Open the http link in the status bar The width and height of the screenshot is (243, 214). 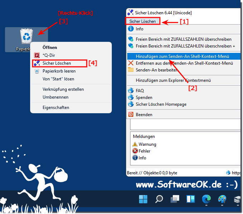[x=236, y=173]
